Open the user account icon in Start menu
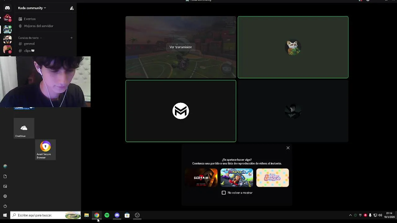Viewport: 397px width, 223px height. [5, 166]
